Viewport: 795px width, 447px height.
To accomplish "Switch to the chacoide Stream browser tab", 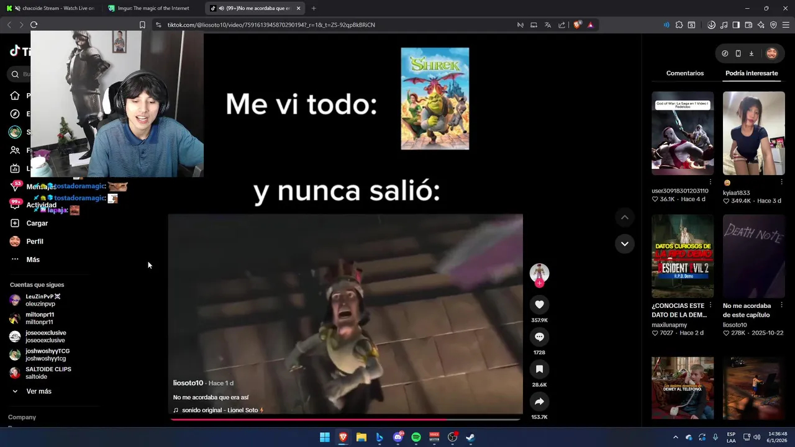I will [x=51, y=8].
